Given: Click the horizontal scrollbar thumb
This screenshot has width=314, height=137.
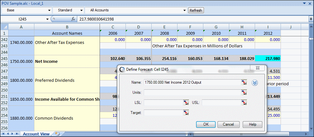Looking at the screenshot, I should (x=241, y=134).
